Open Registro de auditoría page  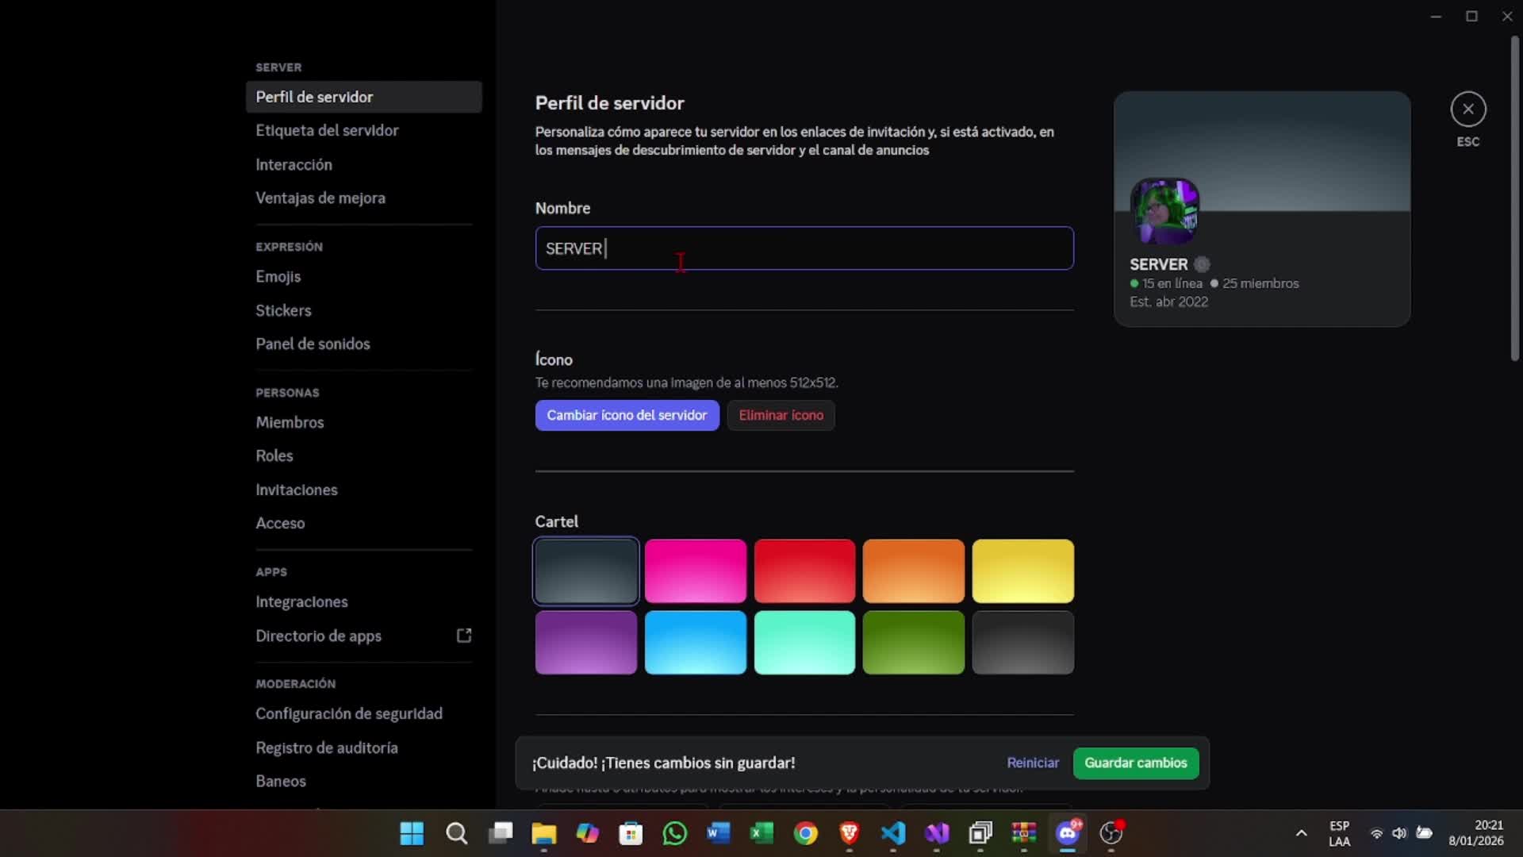pos(326,747)
